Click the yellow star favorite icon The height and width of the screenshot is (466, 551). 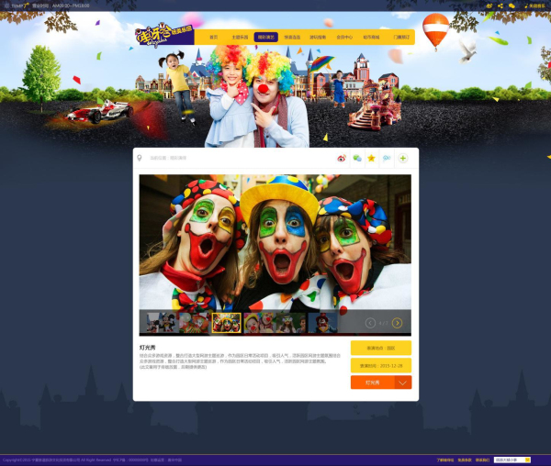point(372,158)
